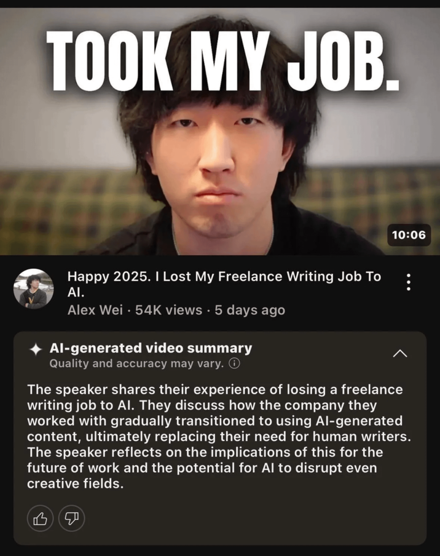Open Alex Wei's channel avatar

(34, 288)
